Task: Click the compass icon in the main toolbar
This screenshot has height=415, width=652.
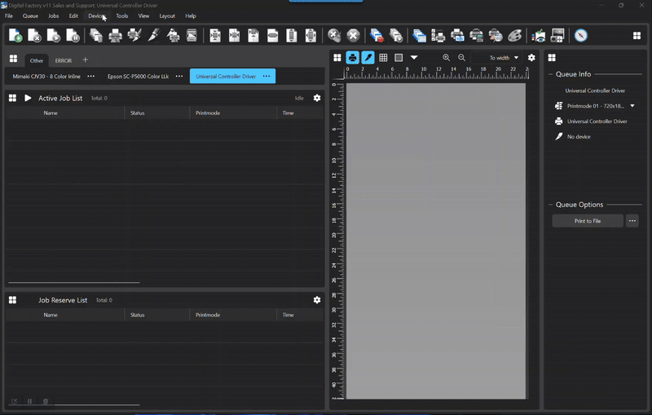Action: (580, 35)
